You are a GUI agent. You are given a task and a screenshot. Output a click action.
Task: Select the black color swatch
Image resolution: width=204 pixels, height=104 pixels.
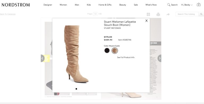[x=107, y=51]
